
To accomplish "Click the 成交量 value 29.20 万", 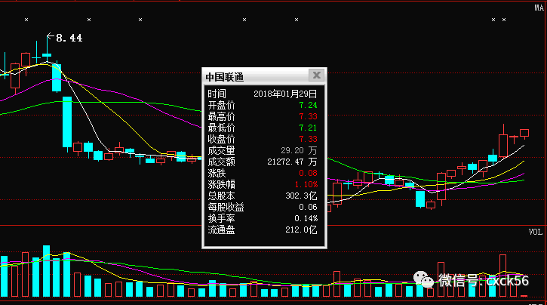I will 299,150.
